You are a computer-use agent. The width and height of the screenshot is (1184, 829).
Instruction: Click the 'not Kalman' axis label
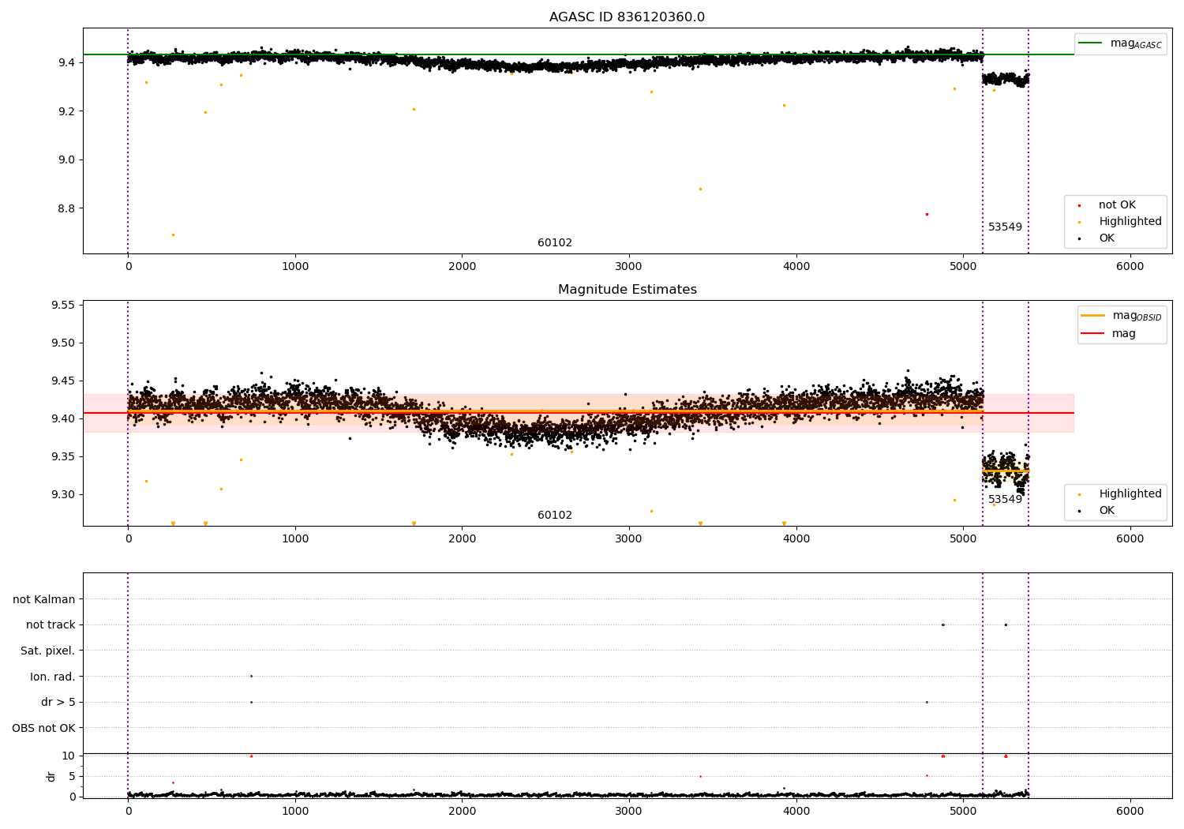click(44, 600)
